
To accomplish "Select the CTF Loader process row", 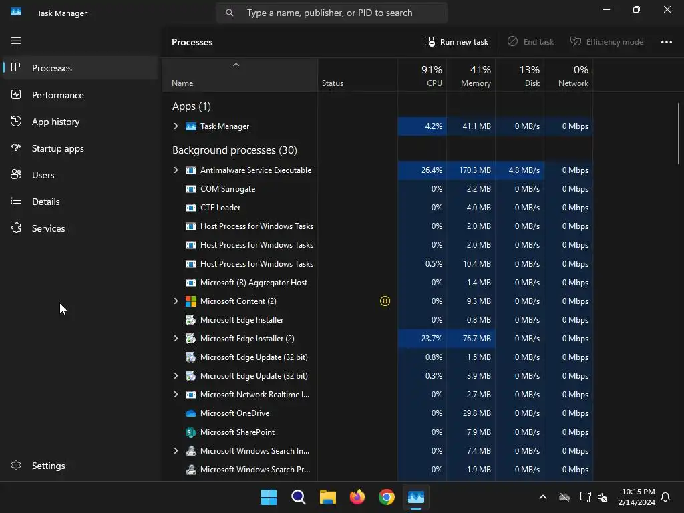I will click(377, 208).
